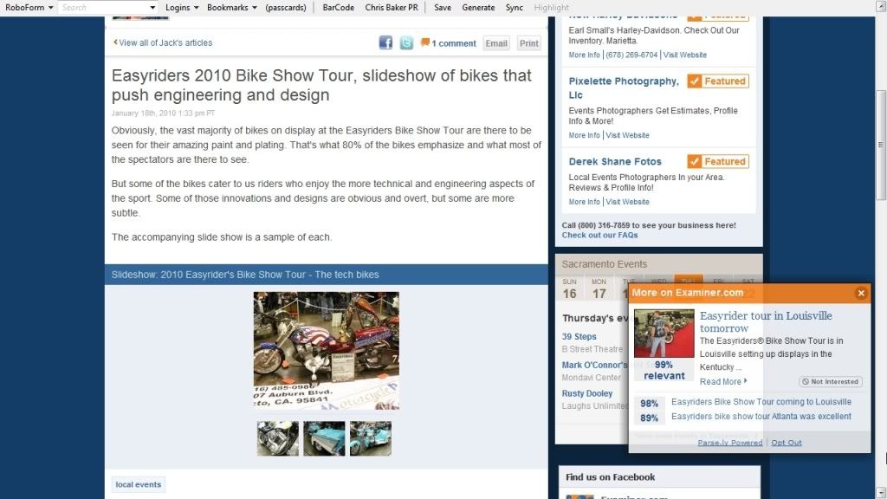Click Generate on the RoboForm toolbar
The width and height of the screenshot is (887, 499).
point(478,7)
